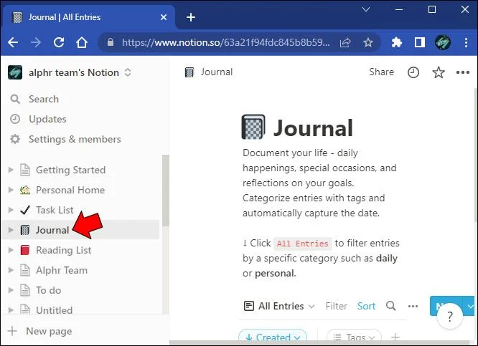The width and height of the screenshot is (478, 346).
Task: Click the alphr workspace logo icon
Action: coord(15,72)
